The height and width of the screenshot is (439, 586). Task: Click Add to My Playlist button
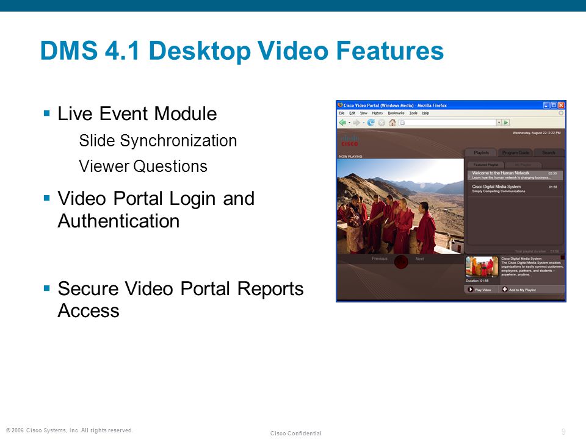pos(530,290)
